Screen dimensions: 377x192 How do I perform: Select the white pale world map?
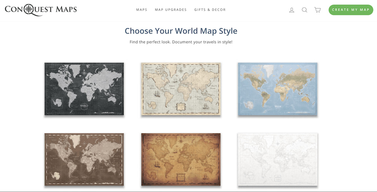[278, 159]
